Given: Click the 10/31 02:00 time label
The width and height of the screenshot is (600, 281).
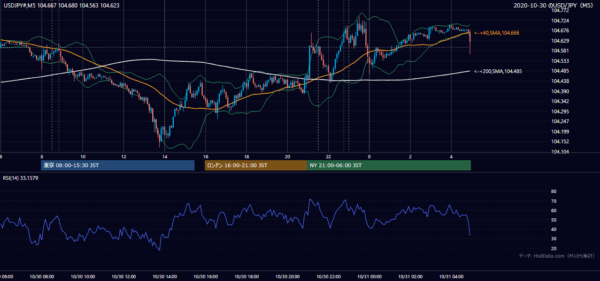Looking at the screenshot, I should (410, 277).
